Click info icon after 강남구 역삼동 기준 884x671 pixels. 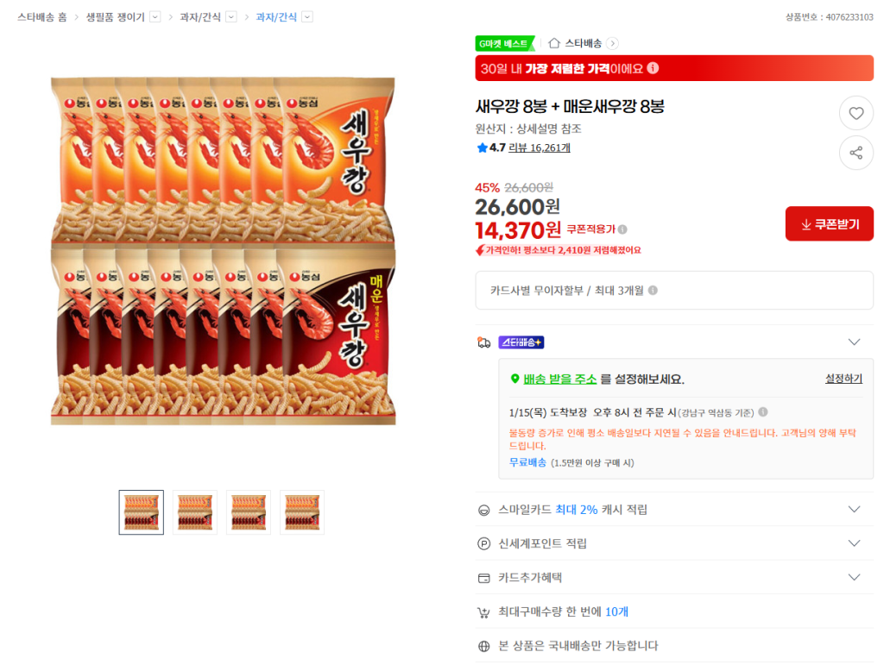[x=763, y=412]
